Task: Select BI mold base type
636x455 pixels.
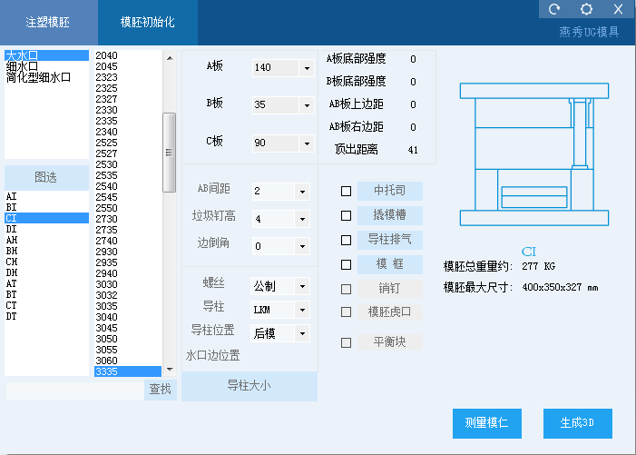Action: click(x=46, y=207)
